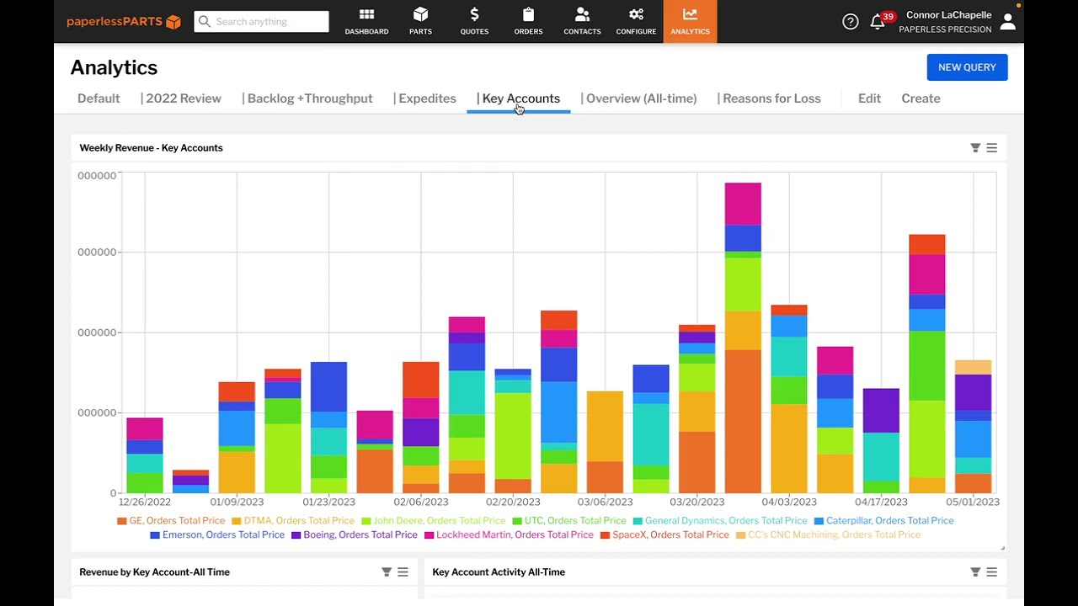Toggle Emerson series in the legend
Viewport: 1078px width, 606px height.
pyautogui.click(x=217, y=535)
